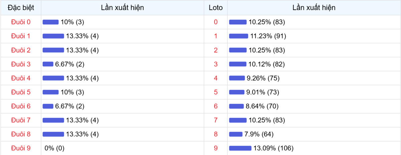The width and height of the screenshot is (401, 155).
Task: Click the '7.9% (64)' value
Action: pos(259,134)
